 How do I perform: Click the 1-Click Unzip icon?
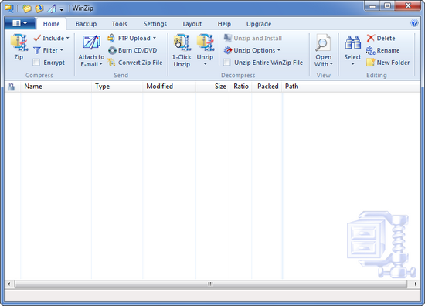[x=182, y=42]
